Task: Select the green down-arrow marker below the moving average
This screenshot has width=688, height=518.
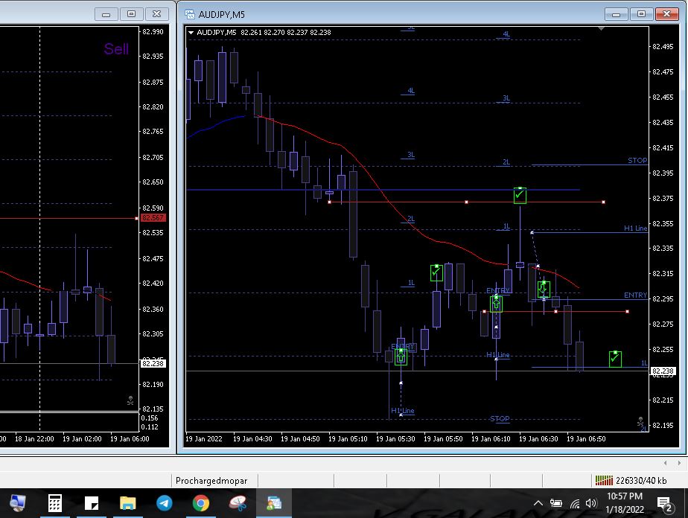Action: (x=544, y=289)
